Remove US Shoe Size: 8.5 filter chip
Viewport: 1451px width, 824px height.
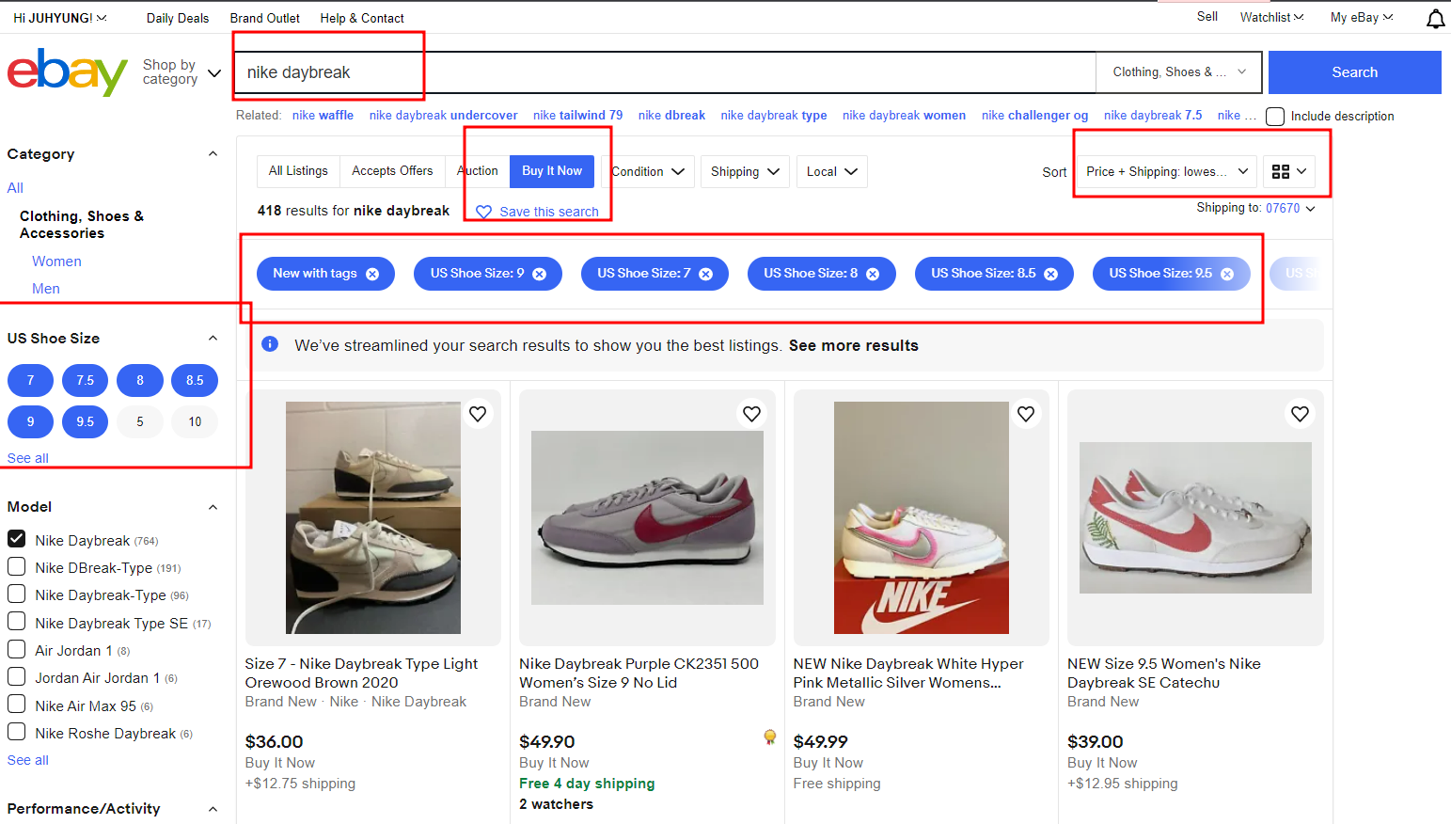(1051, 274)
